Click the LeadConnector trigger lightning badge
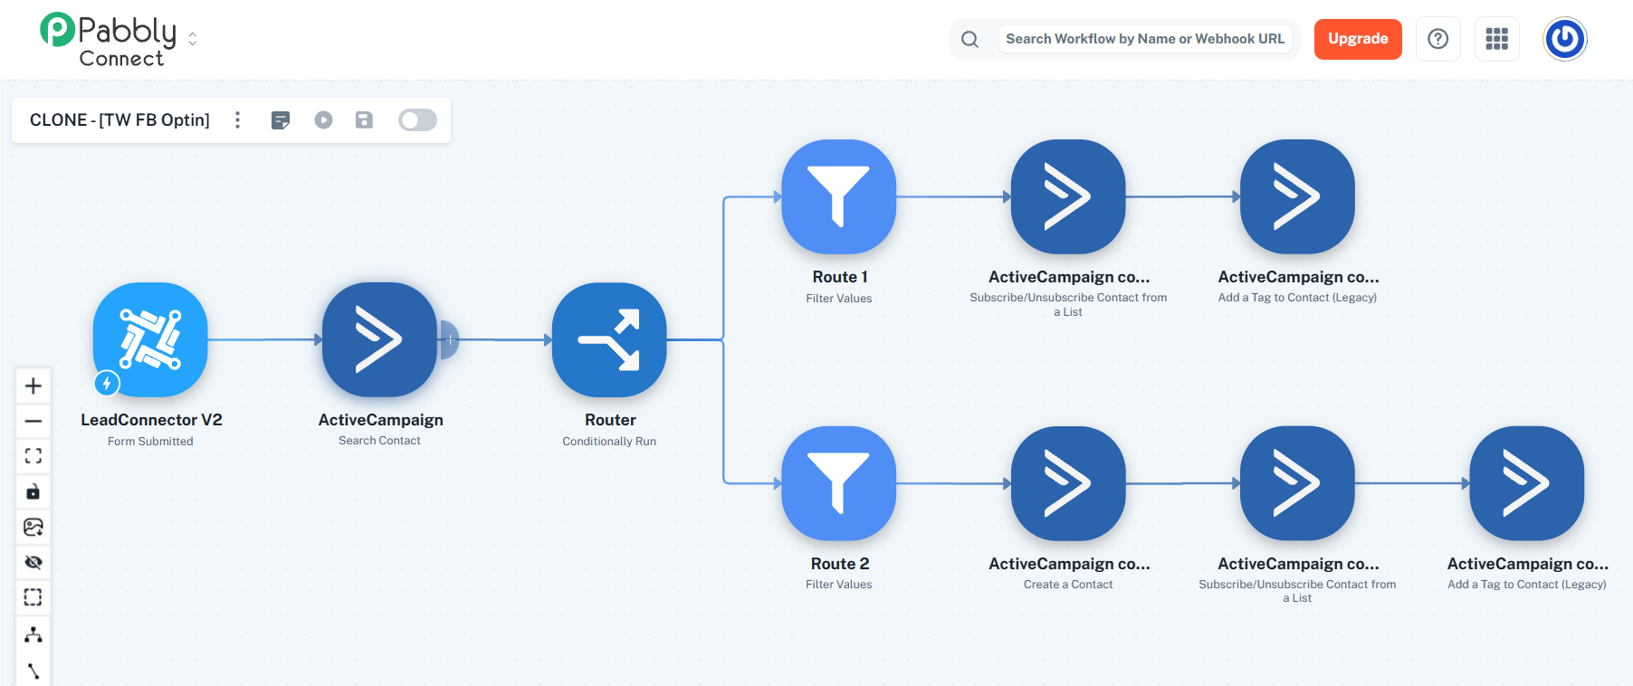This screenshot has height=686, width=1633. (107, 384)
